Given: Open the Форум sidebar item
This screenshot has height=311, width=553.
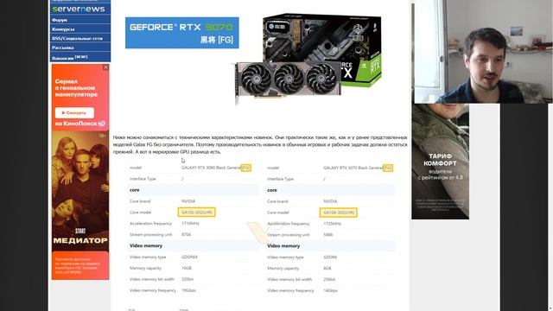Looking at the screenshot, I should pos(60,20).
